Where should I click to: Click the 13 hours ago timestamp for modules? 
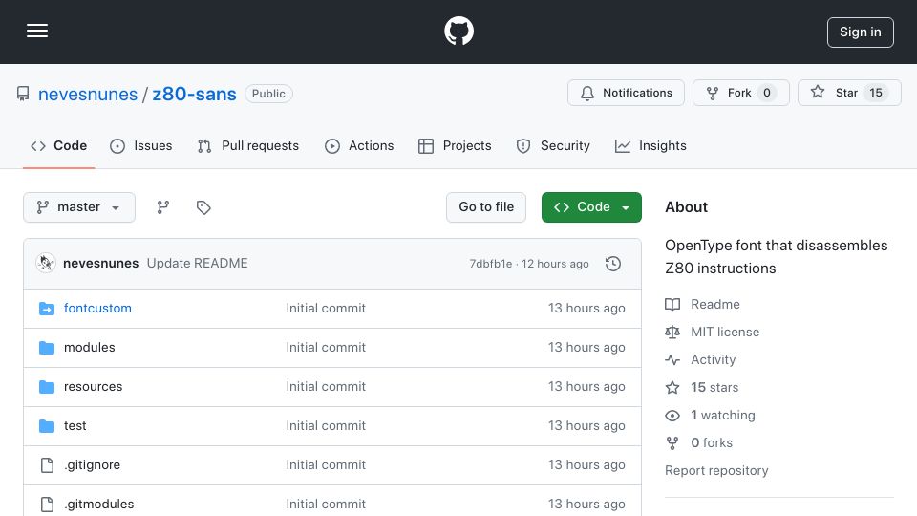pos(586,348)
